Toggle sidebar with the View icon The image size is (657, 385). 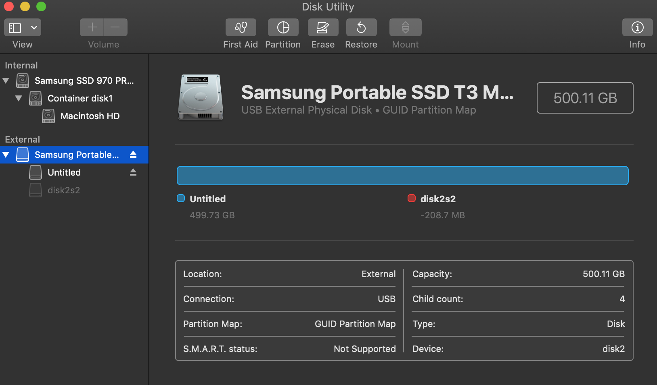pos(15,28)
